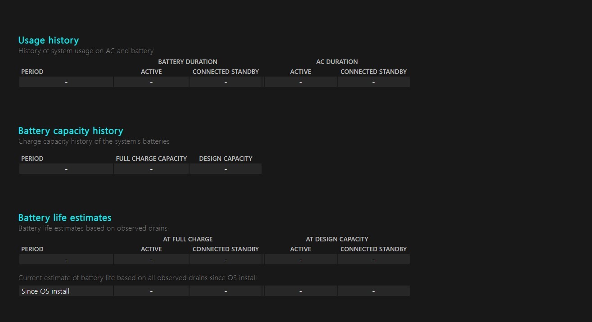Select dash cell under Battery capacity history PERIOD
Image resolution: width=592 pixels, height=322 pixels.
(66, 169)
